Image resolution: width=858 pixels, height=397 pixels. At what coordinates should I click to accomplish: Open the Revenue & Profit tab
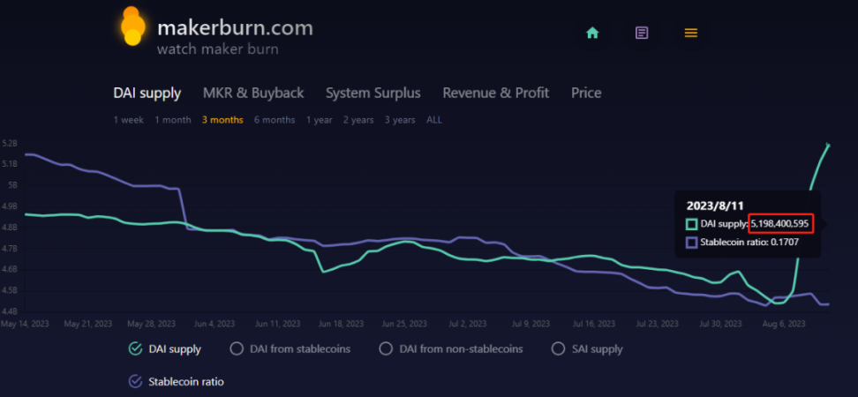[x=495, y=93]
